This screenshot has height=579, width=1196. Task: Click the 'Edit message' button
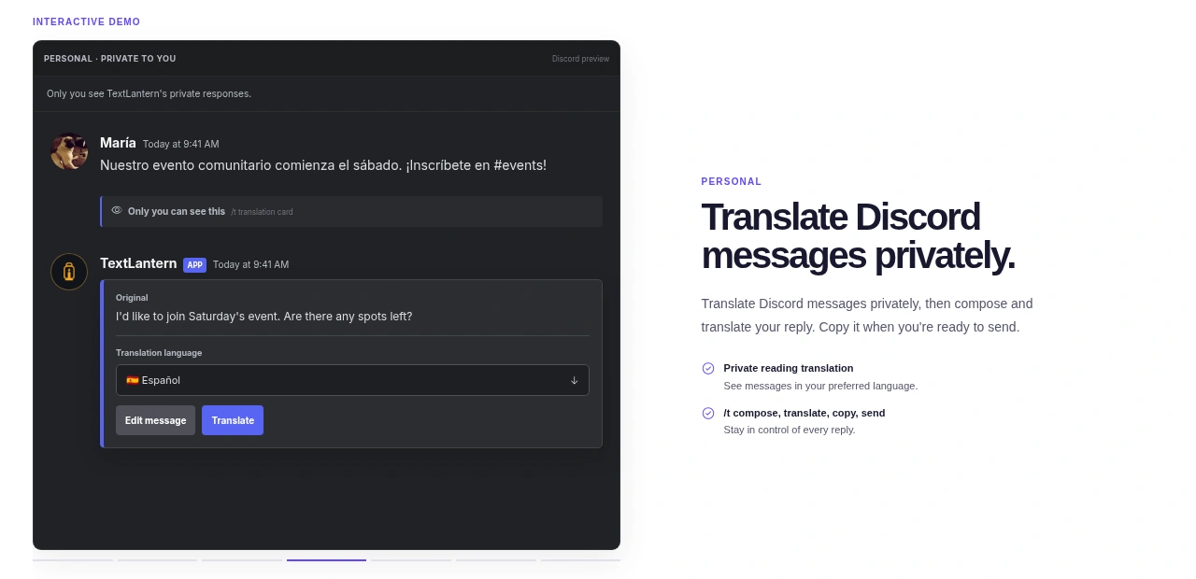[x=155, y=420]
